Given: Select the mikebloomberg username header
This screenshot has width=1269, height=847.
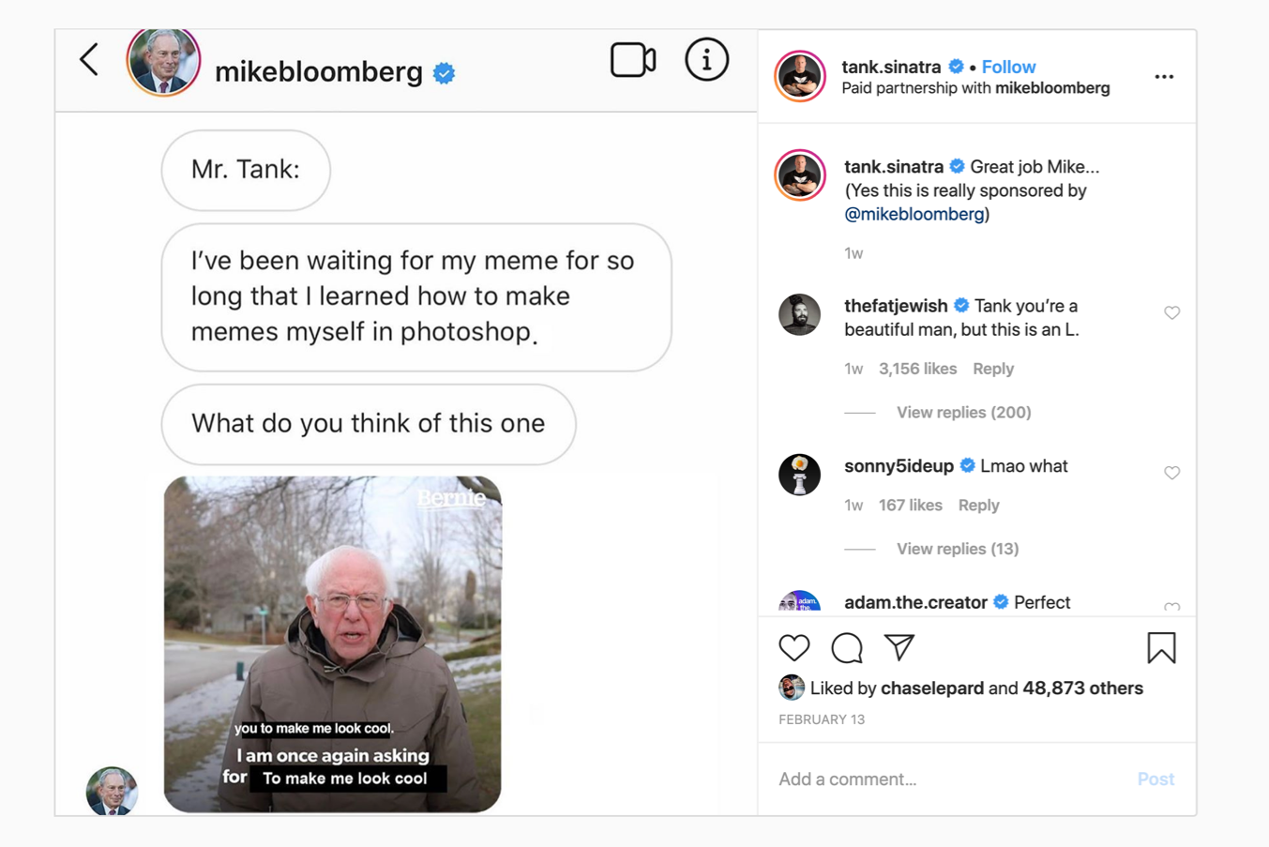Looking at the screenshot, I should click(319, 71).
